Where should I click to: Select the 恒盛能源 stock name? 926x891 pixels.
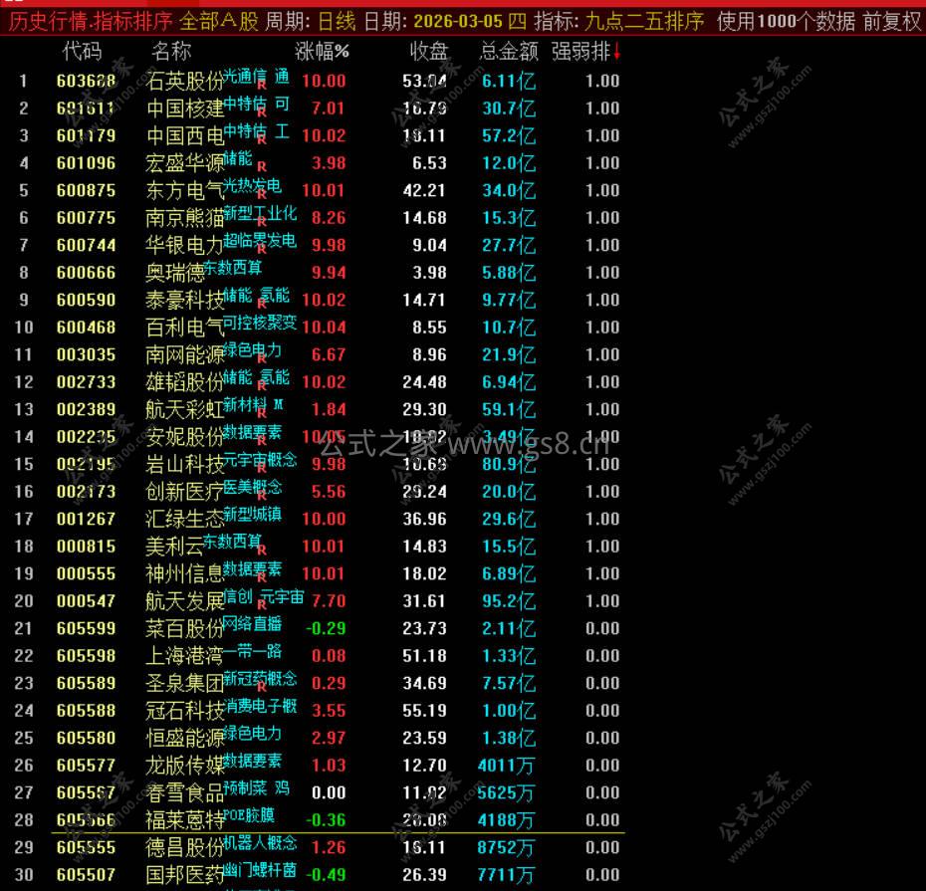(185, 738)
